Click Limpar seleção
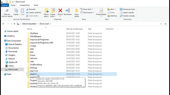Viewport: 170px width, 95px height. point(127,13)
